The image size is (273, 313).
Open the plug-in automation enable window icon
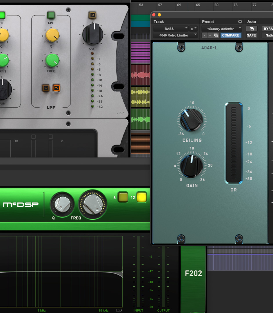[252, 28]
